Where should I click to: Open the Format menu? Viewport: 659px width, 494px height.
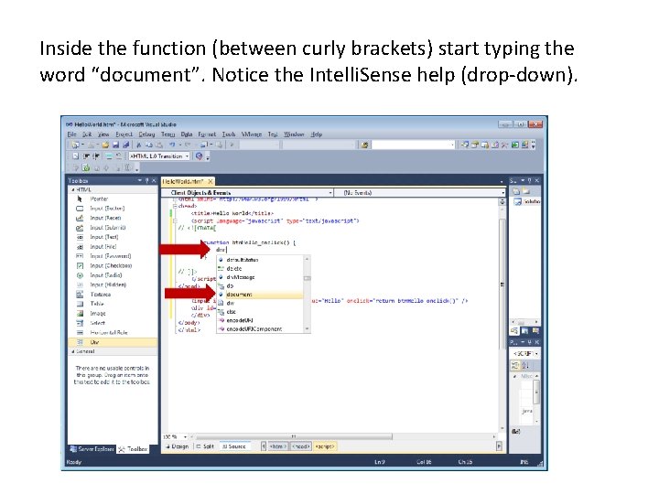pos(207,134)
